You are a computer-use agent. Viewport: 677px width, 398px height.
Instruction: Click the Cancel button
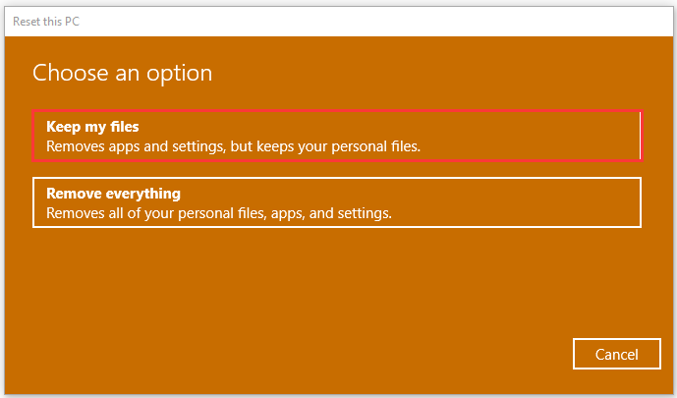[616, 354]
